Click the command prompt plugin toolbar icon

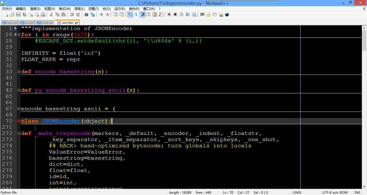pyautogui.click(x=215, y=14)
